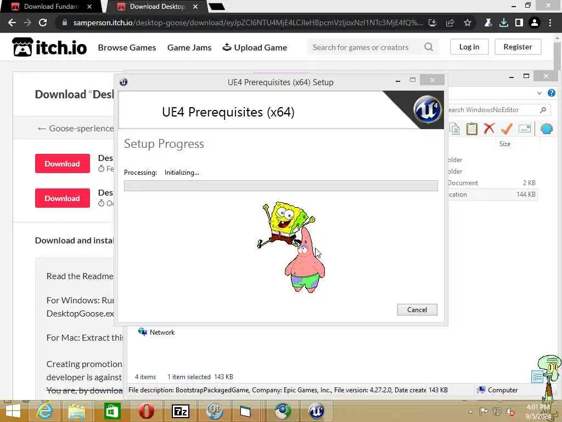Open File Explorer from the taskbar
This screenshot has width=562, height=422.
pos(77,411)
